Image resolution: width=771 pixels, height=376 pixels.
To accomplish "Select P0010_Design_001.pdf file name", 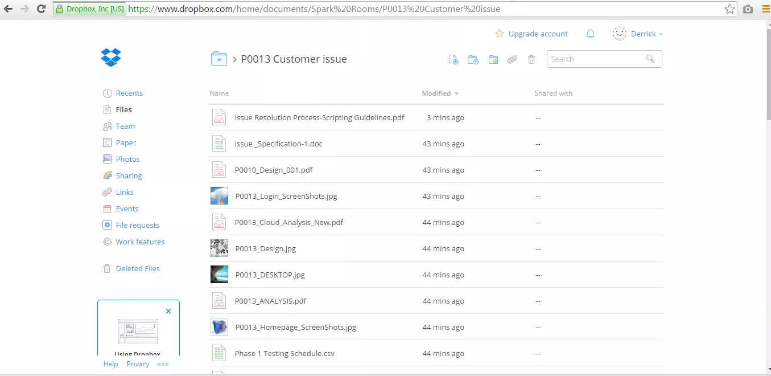I will click(x=274, y=170).
